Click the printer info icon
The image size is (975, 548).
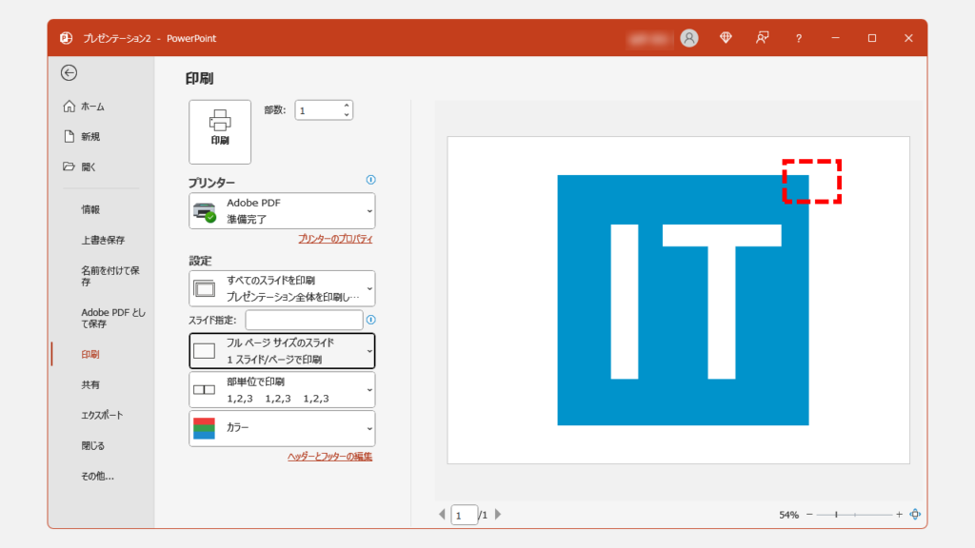coord(370,179)
